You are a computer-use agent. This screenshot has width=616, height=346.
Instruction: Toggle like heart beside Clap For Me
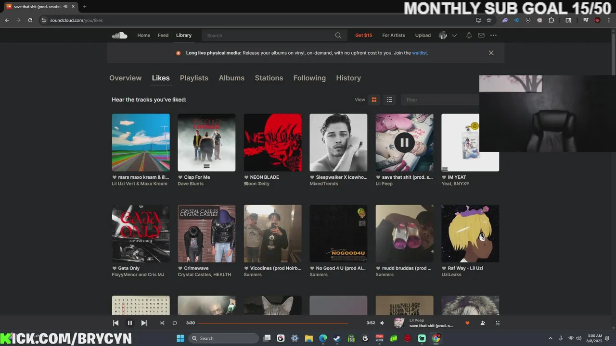pos(180,177)
